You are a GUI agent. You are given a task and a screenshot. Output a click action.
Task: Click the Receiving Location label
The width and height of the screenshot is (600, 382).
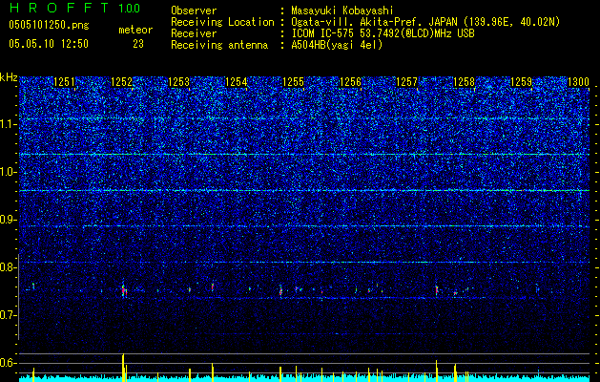pos(222,22)
